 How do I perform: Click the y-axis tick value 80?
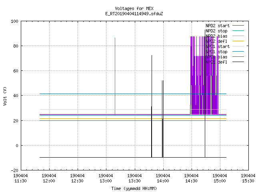coord(16,46)
